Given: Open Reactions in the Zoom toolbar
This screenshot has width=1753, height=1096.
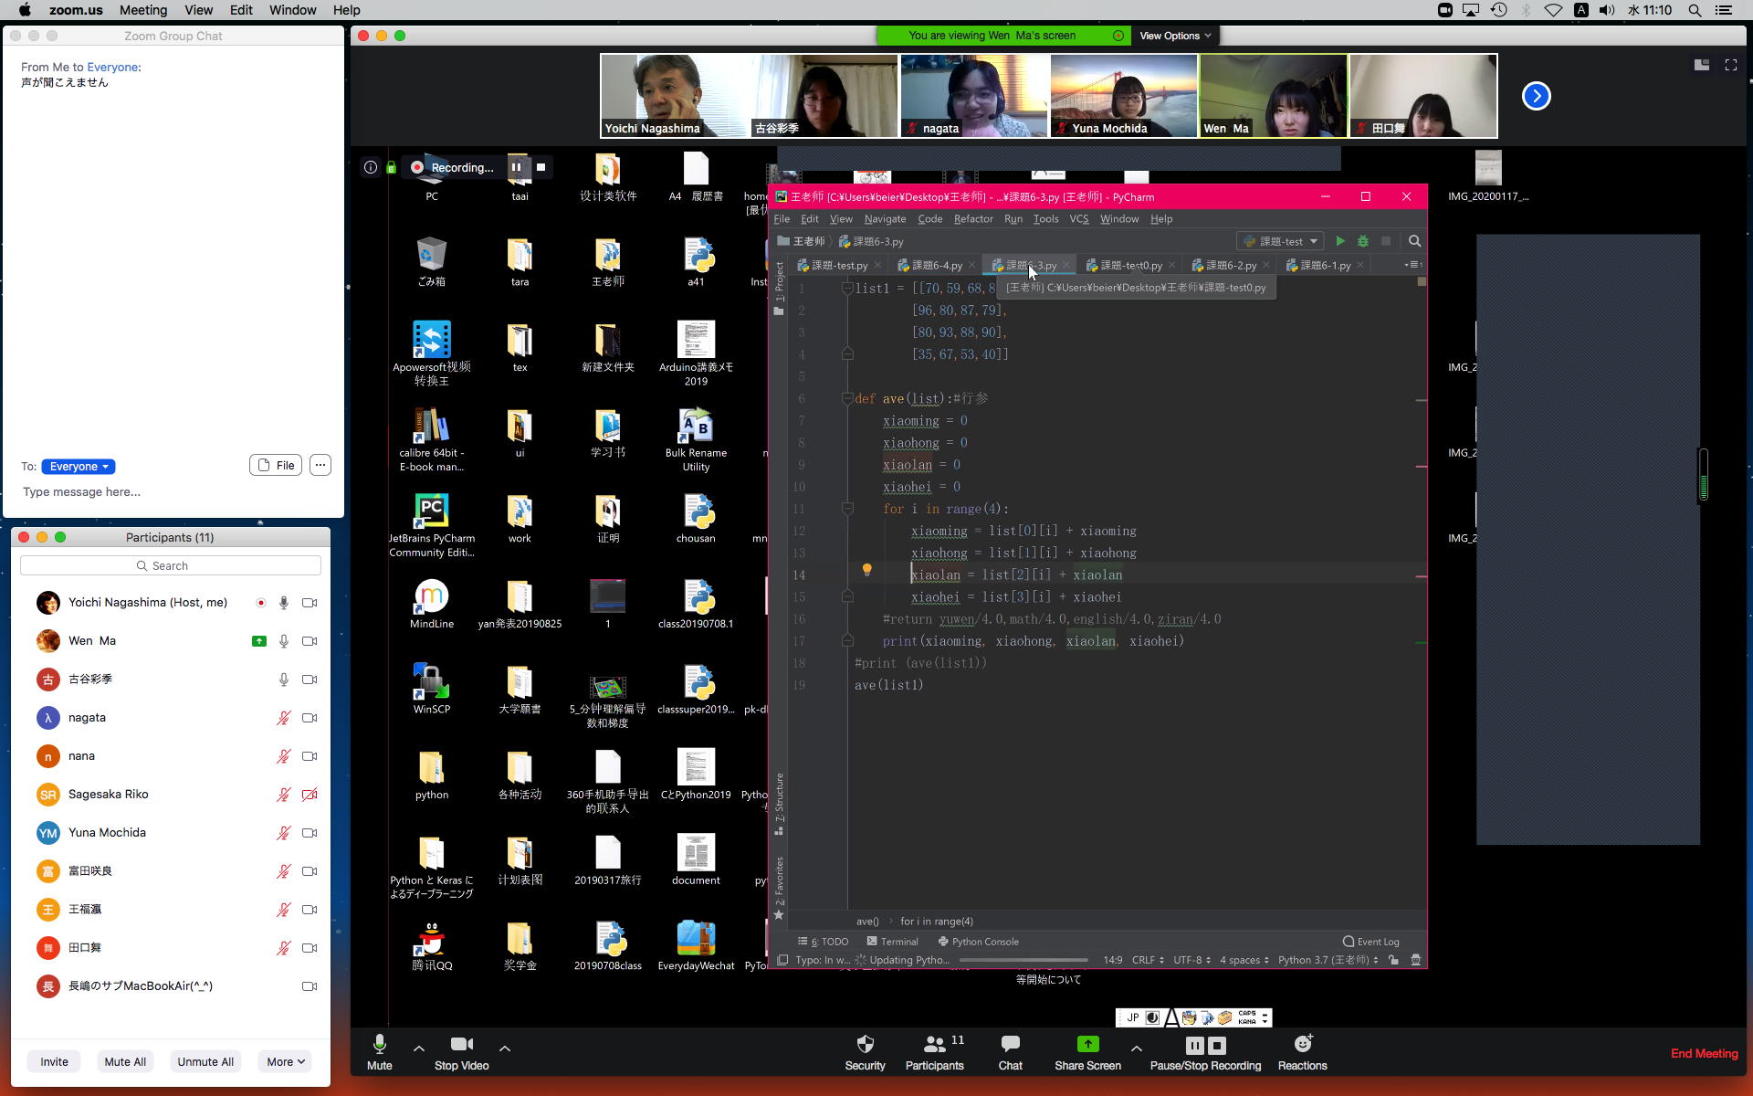Looking at the screenshot, I should (x=1302, y=1044).
